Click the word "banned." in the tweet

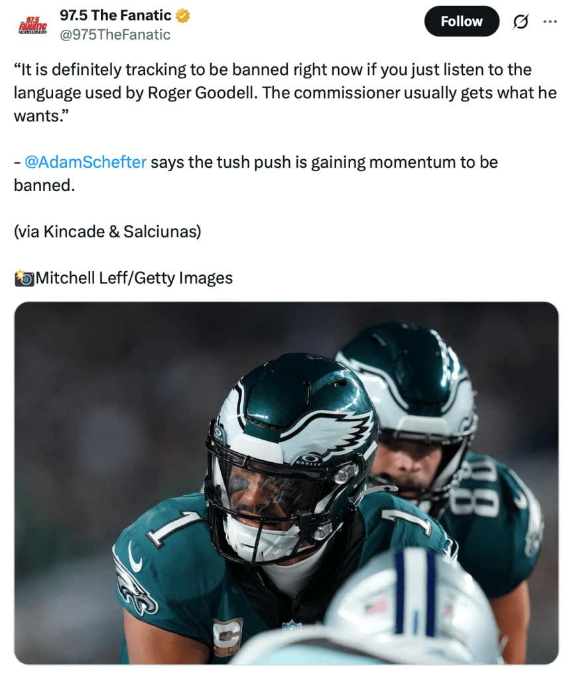44,186
